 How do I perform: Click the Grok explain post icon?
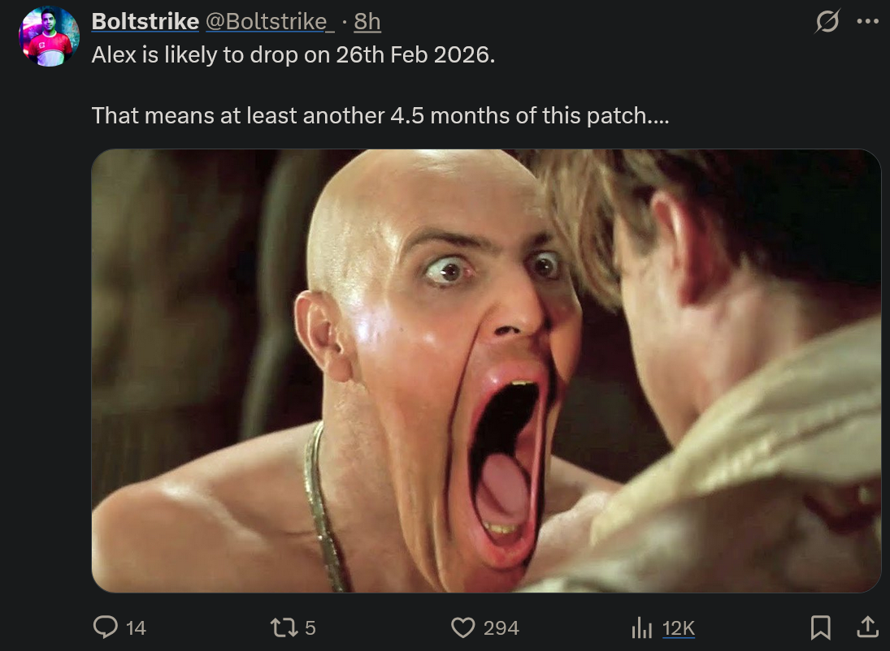tap(827, 22)
